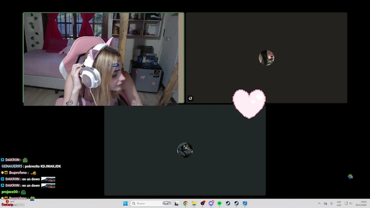The width and height of the screenshot is (370, 208).
Task: Click the green emote next to projexx00
Action: pos(23,192)
